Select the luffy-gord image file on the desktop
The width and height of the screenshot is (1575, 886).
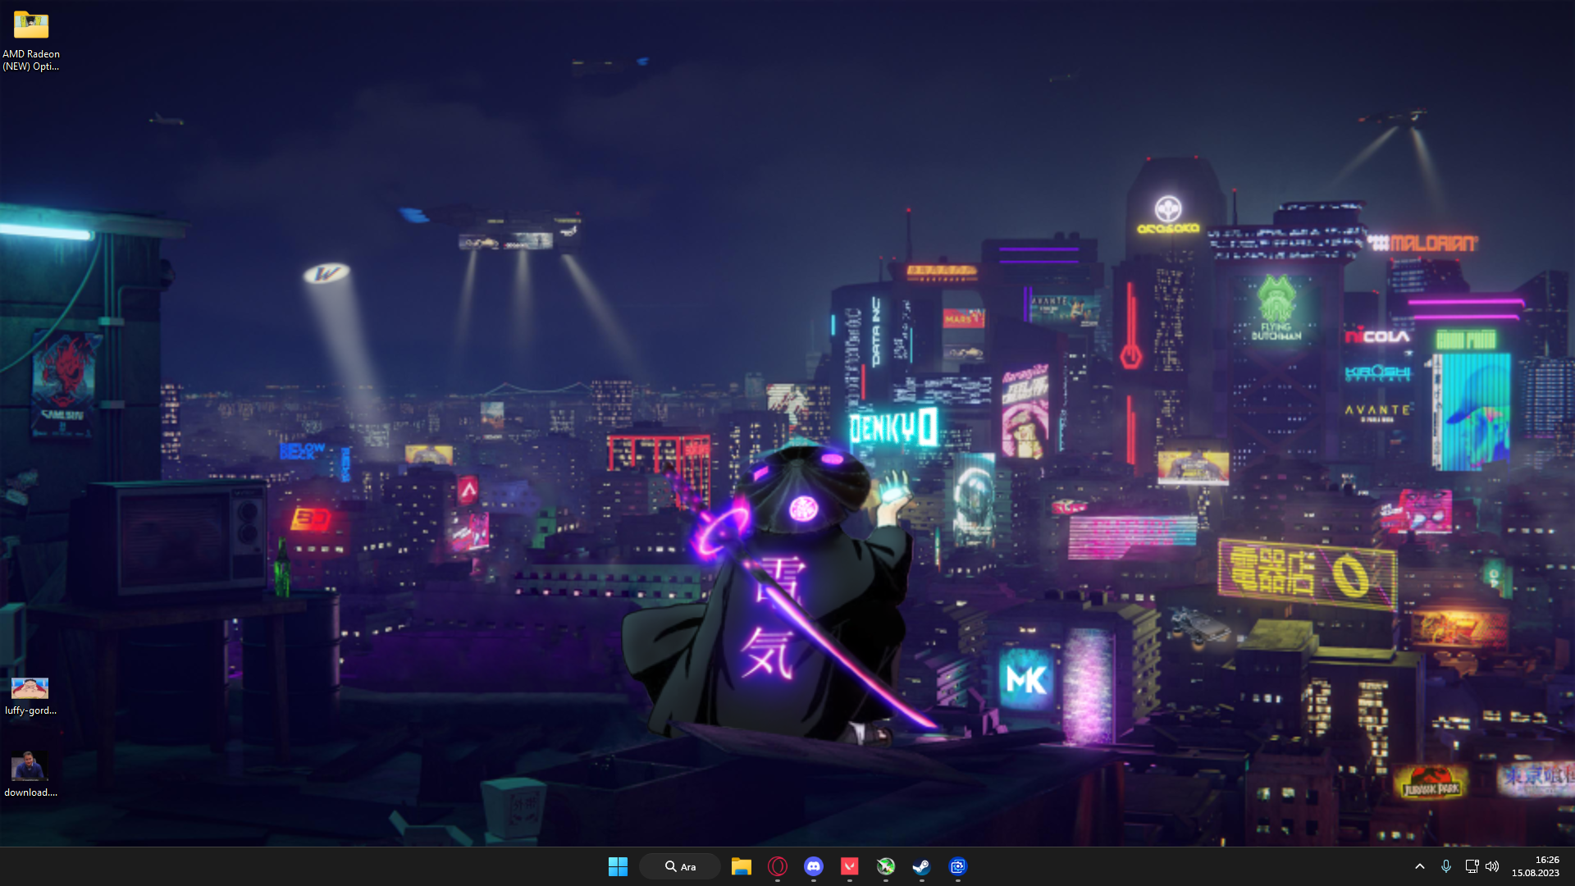[30, 688]
